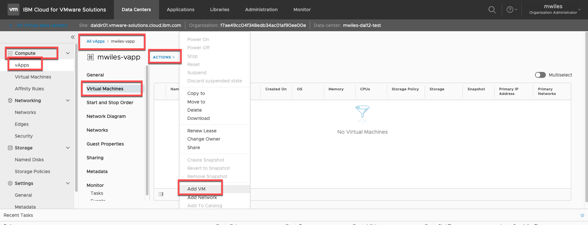Enable the Multiselect toggle

point(540,75)
